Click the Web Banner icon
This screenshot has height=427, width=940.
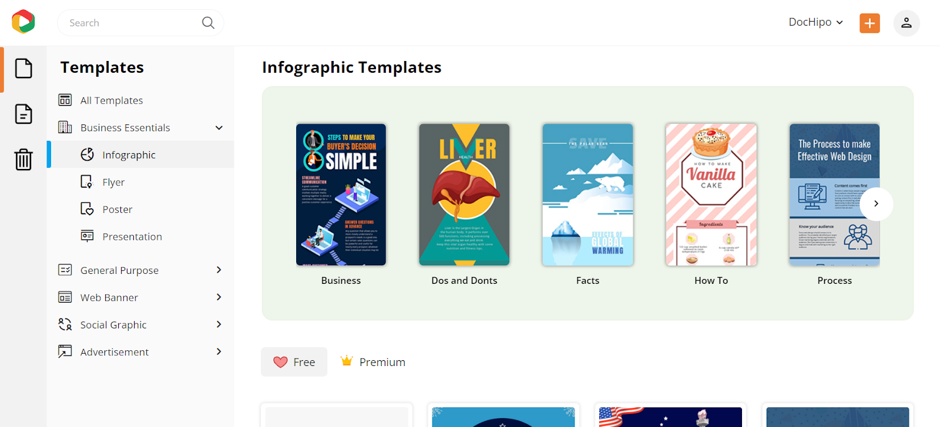65,297
